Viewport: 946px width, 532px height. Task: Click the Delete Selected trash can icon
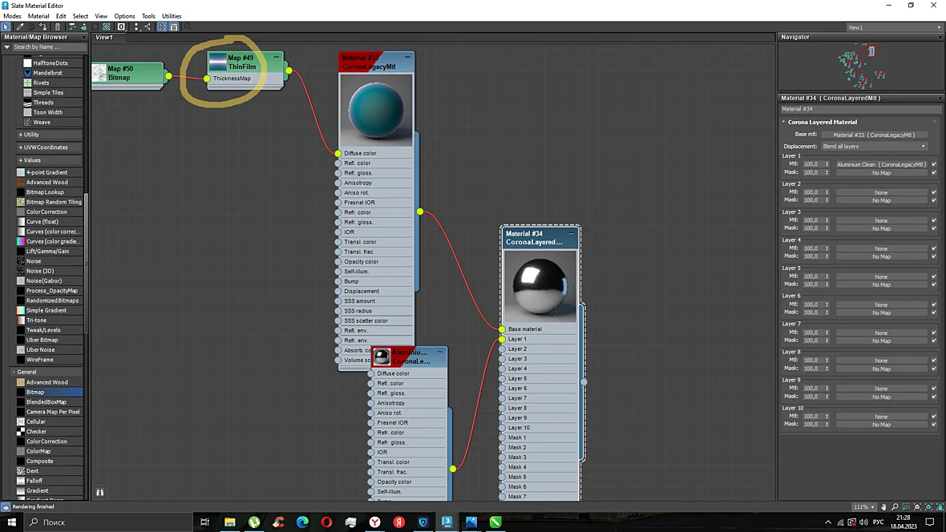click(57, 27)
